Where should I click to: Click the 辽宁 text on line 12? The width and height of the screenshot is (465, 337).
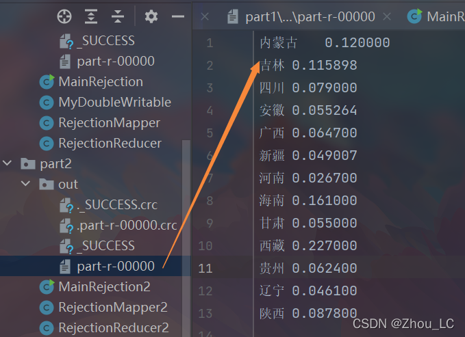273,291
